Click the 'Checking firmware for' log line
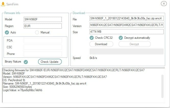Viewport: 170px width, 108px height. point(74,70)
